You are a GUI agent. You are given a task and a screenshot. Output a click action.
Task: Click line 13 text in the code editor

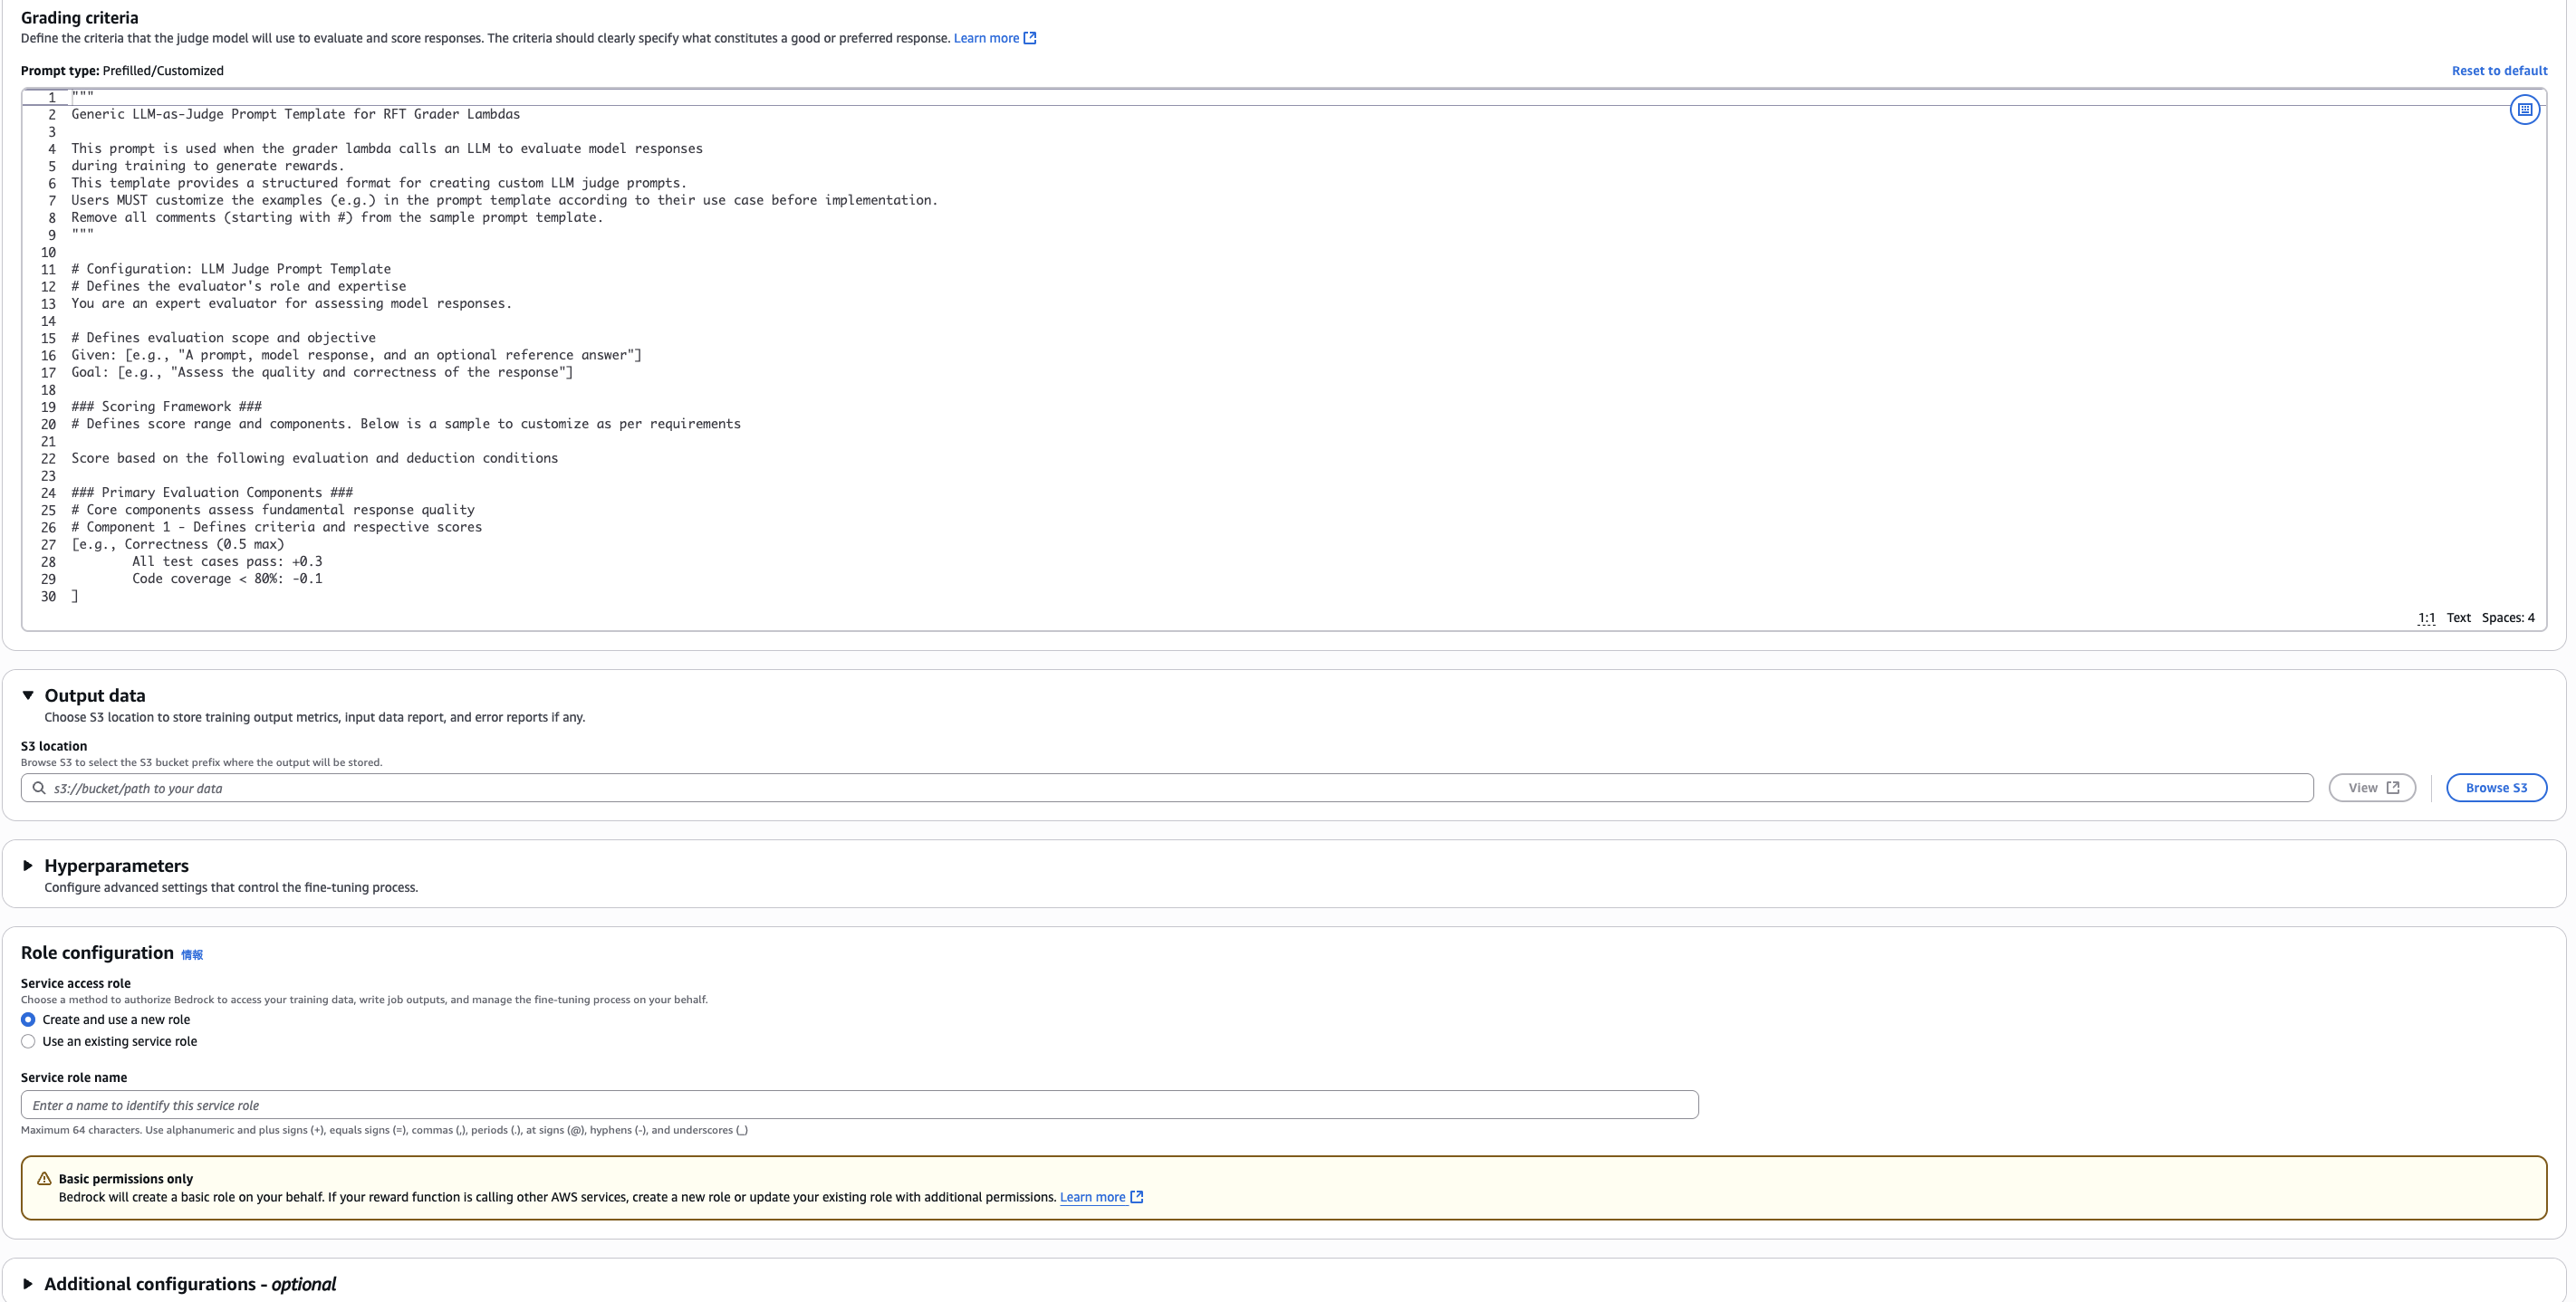pyautogui.click(x=291, y=304)
